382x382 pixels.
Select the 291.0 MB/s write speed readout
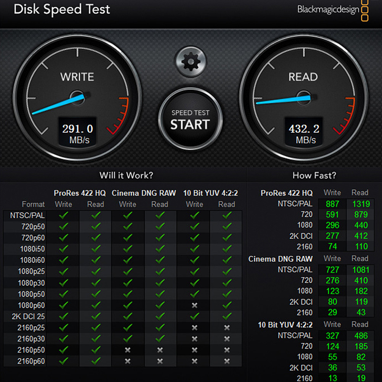point(77,131)
